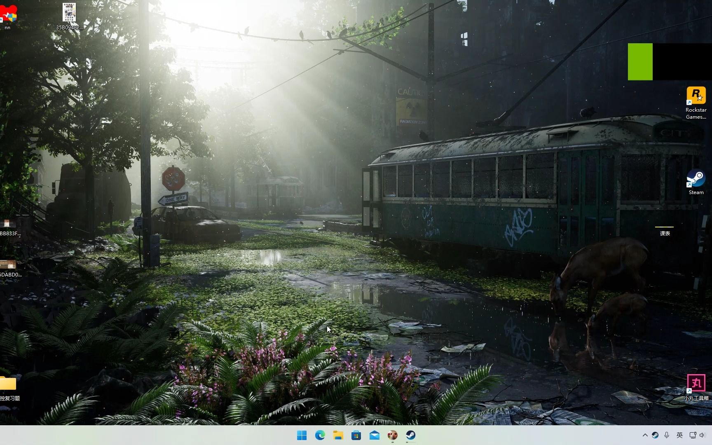Select the nn desktop shortcut
The height and width of the screenshot is (445, 712).
(7, 17)
